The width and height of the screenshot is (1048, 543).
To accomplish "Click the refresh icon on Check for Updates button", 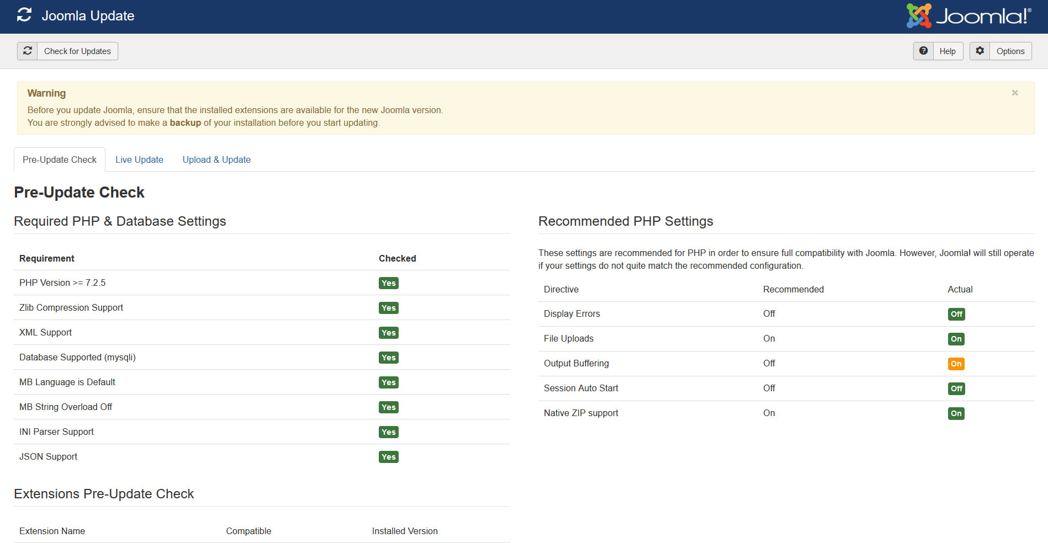I will (x=27, y=51).
